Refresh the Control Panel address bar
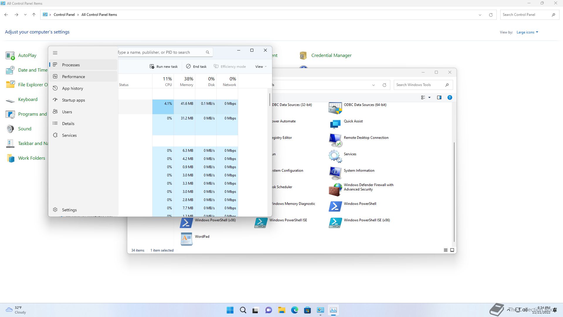 click(x=491, y=15)
